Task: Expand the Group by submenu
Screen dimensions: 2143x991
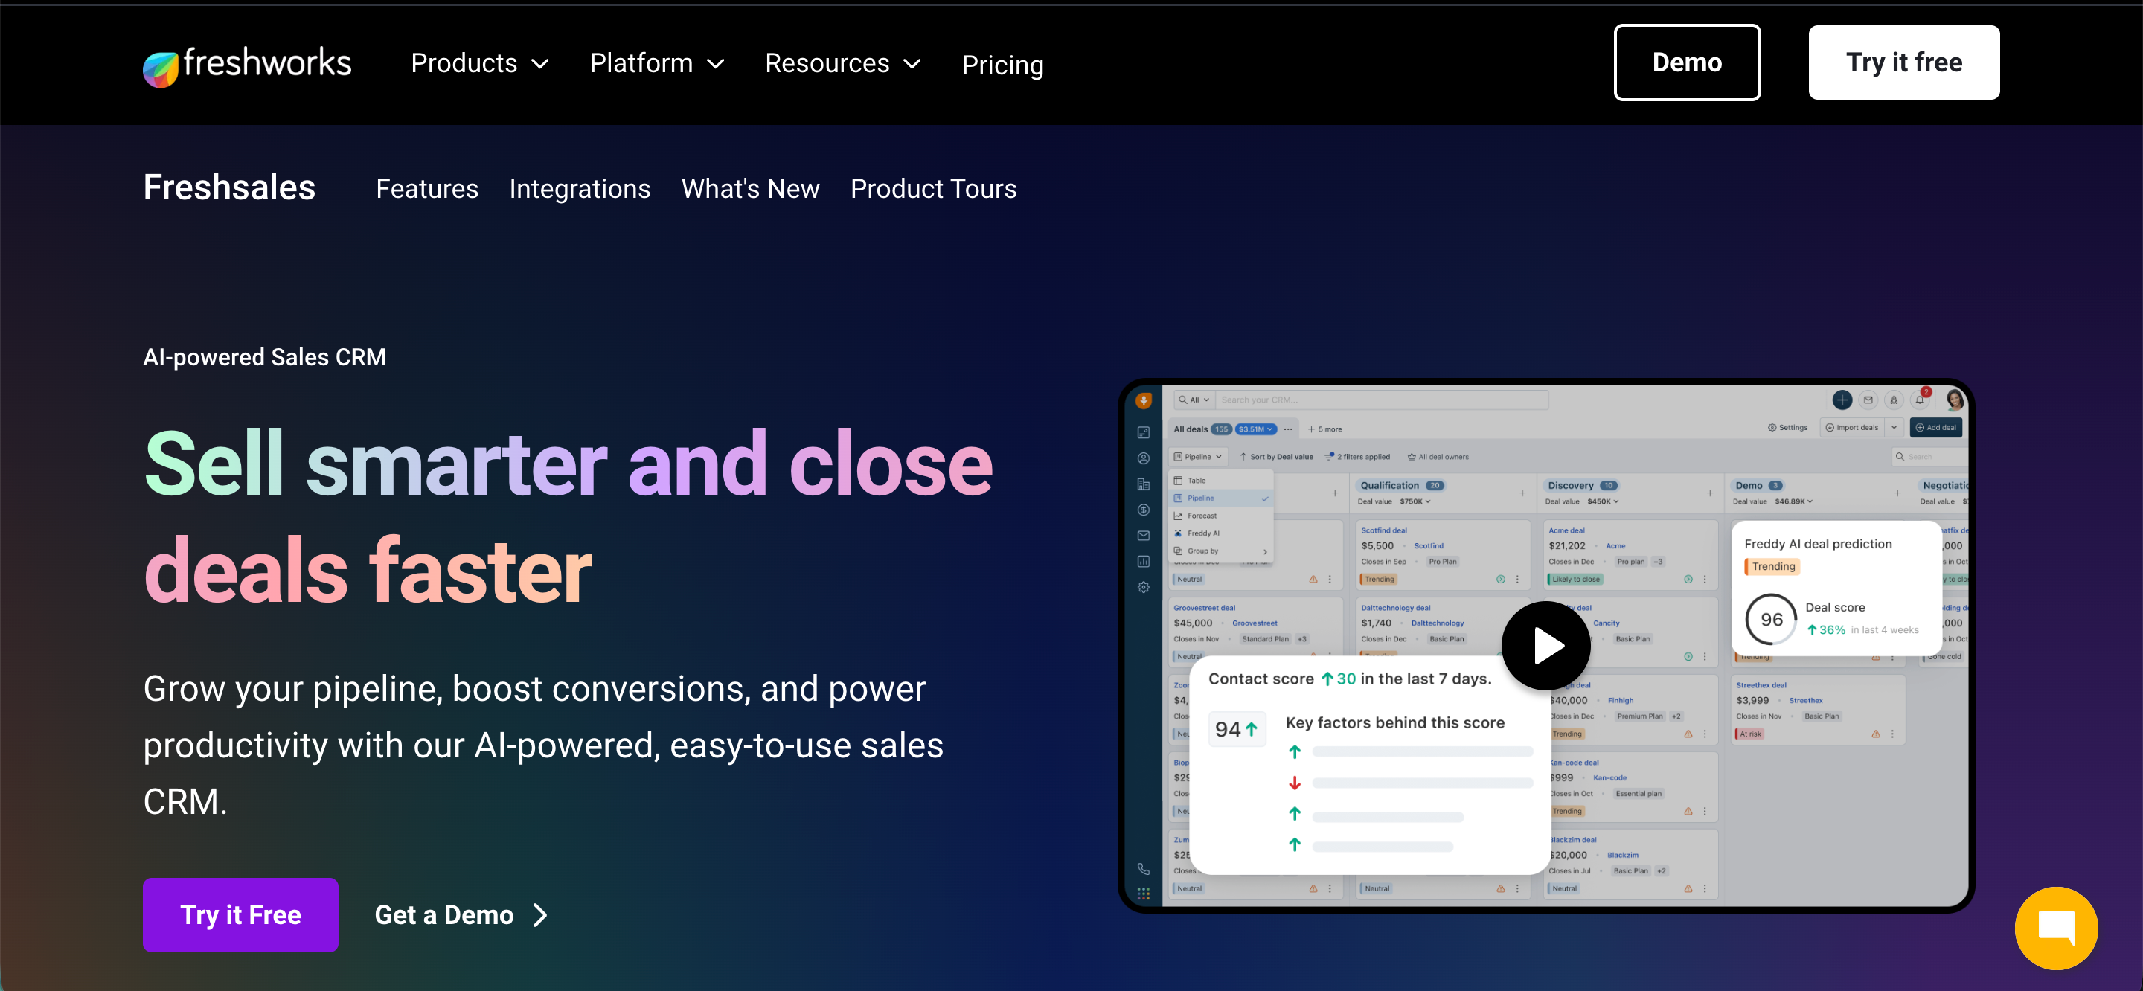Action: point(1220,551)
